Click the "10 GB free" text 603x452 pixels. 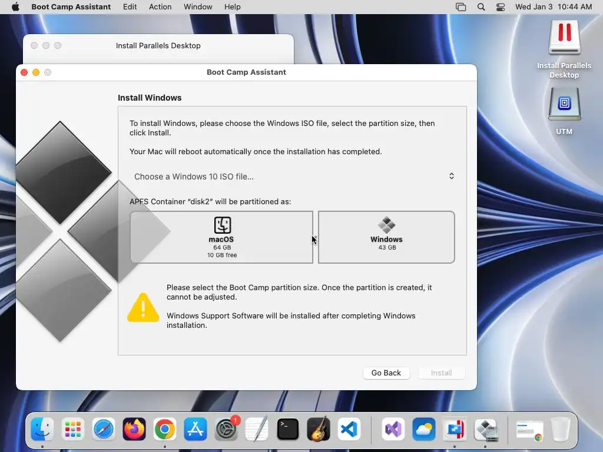pos(222,255)
